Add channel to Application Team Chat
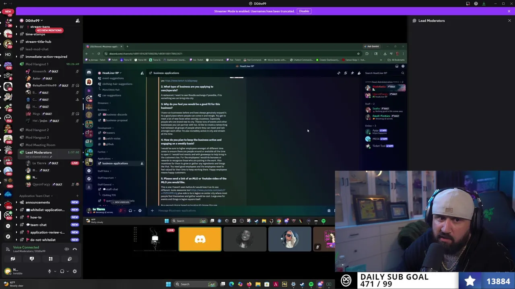This screenshot has height=289, width=515. point(78,196)
